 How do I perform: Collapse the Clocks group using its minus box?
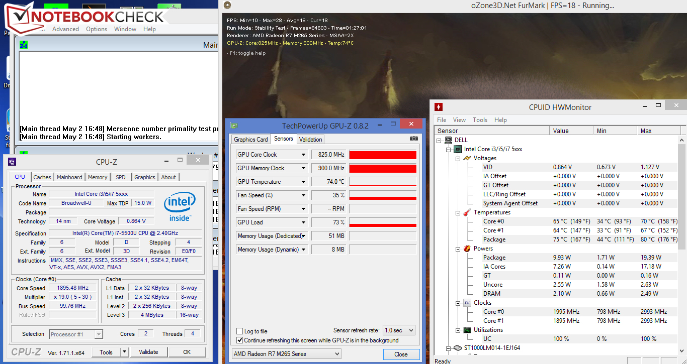(x=458, y=303)
